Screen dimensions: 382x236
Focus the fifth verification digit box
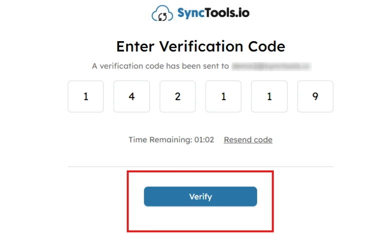pos(269,96)
